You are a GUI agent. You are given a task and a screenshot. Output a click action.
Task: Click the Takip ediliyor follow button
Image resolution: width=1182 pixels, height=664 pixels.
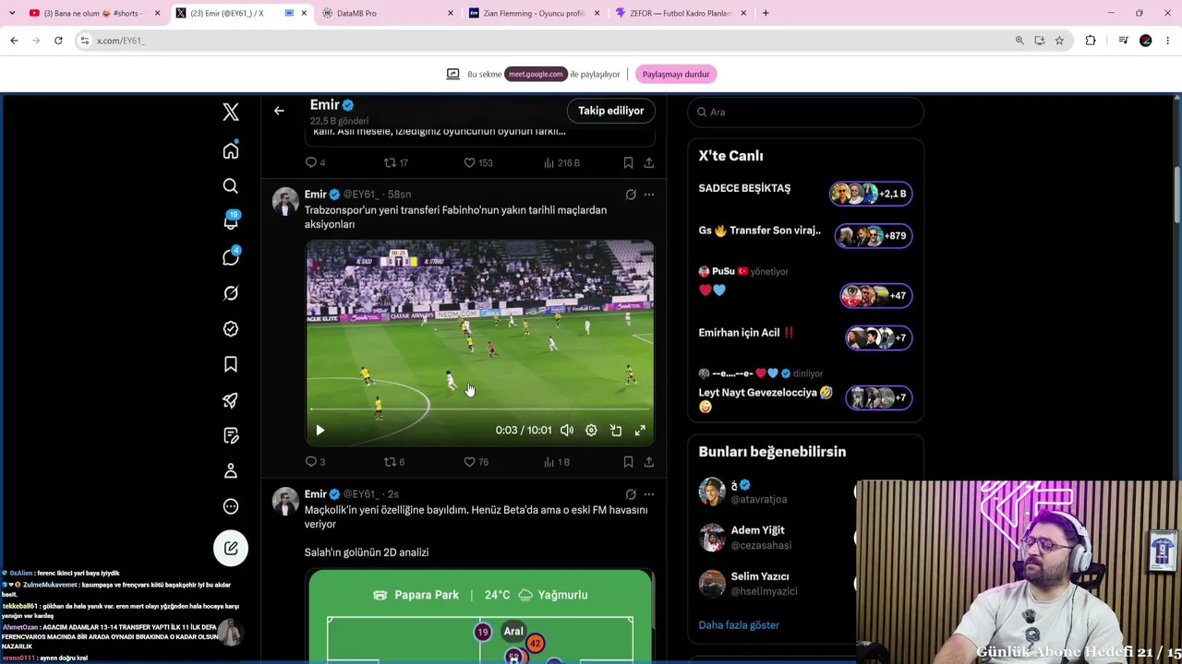(x=611, y=111)
